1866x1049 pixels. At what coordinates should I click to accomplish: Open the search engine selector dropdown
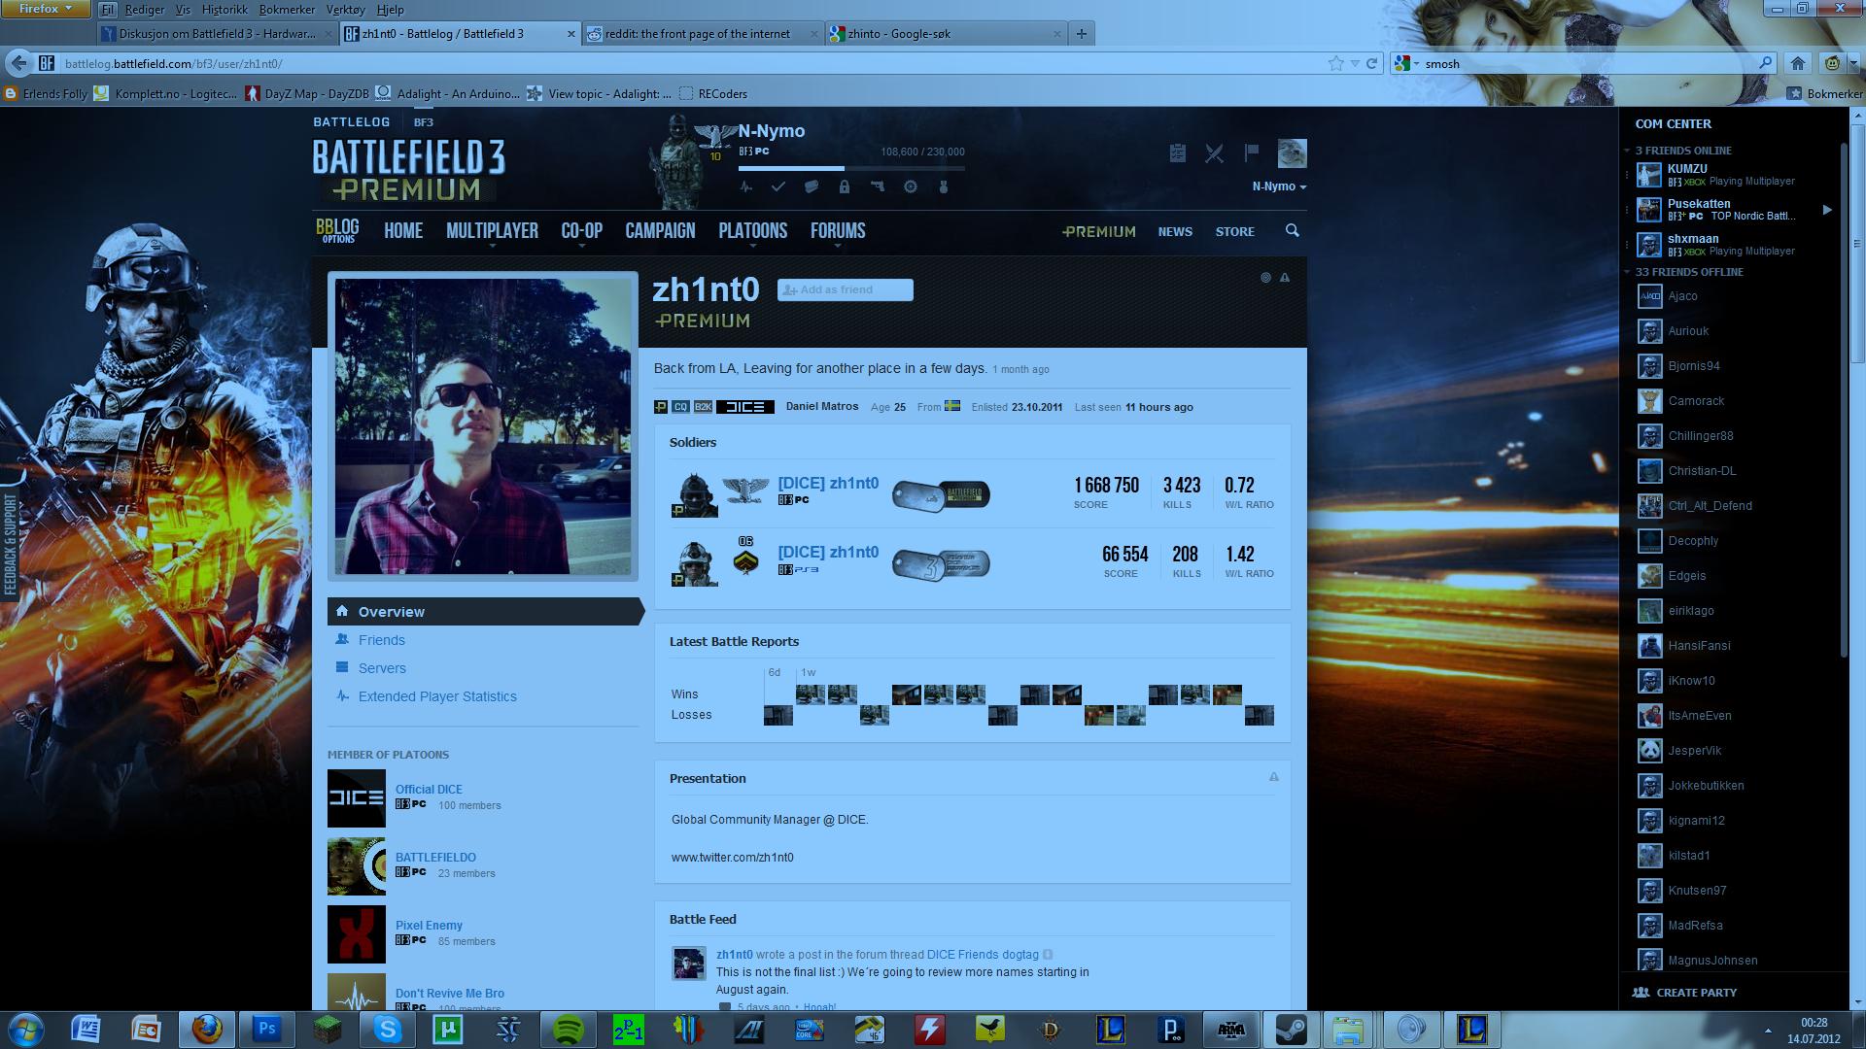[x=1404, y=63]
